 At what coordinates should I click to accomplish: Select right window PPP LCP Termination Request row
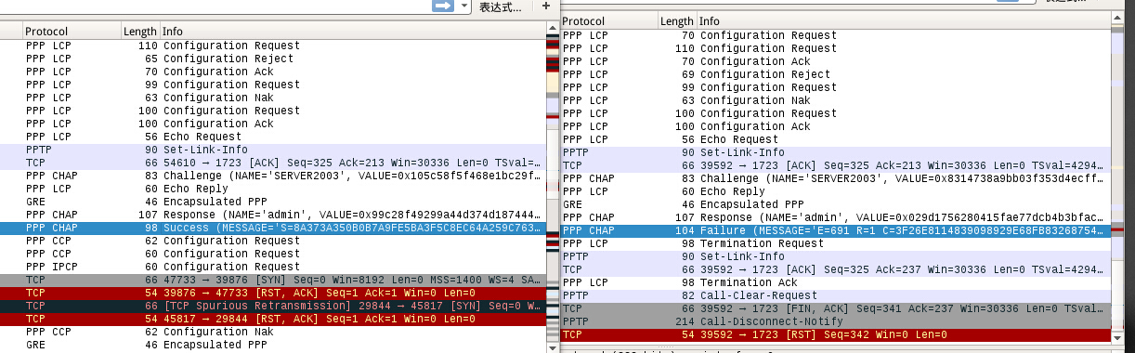click(x=835, y=243)
